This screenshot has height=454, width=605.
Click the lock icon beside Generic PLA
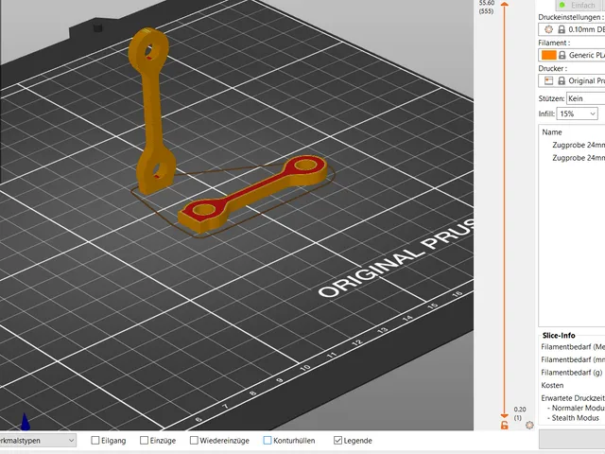click(562, 55)
